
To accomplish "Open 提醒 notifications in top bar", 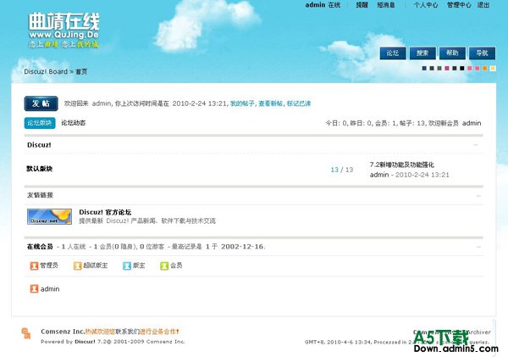I will pyautogui.click(x=362, y=5).
